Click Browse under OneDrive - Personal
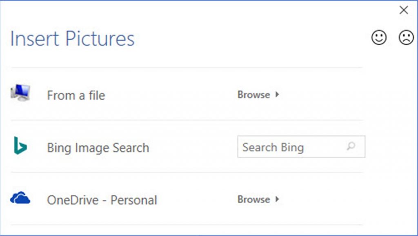418x236 pixels. click(253, 199)
